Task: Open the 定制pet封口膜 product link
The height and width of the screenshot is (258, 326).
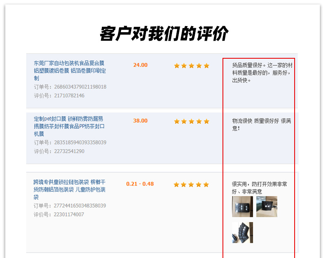Action: (69, 126)
